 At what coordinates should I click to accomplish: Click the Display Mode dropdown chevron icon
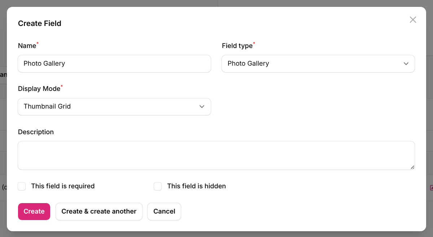202,107
